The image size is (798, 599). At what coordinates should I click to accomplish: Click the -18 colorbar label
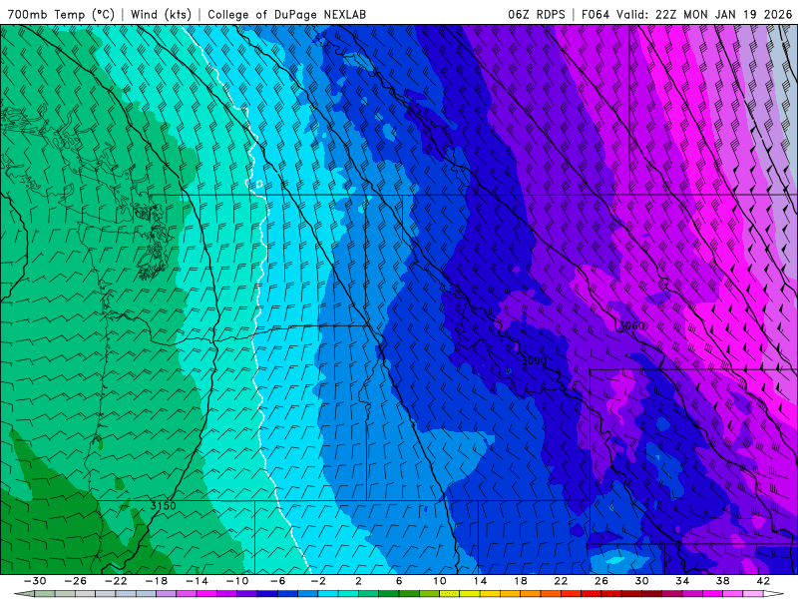(157, 581)
